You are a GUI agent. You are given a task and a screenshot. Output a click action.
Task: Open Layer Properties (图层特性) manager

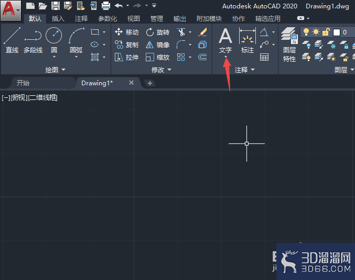click(x=289, y=44)
